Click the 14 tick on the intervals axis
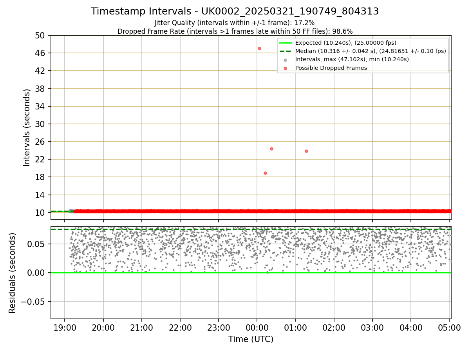Screen dimensions: 470x353 [x=41, y=195]
